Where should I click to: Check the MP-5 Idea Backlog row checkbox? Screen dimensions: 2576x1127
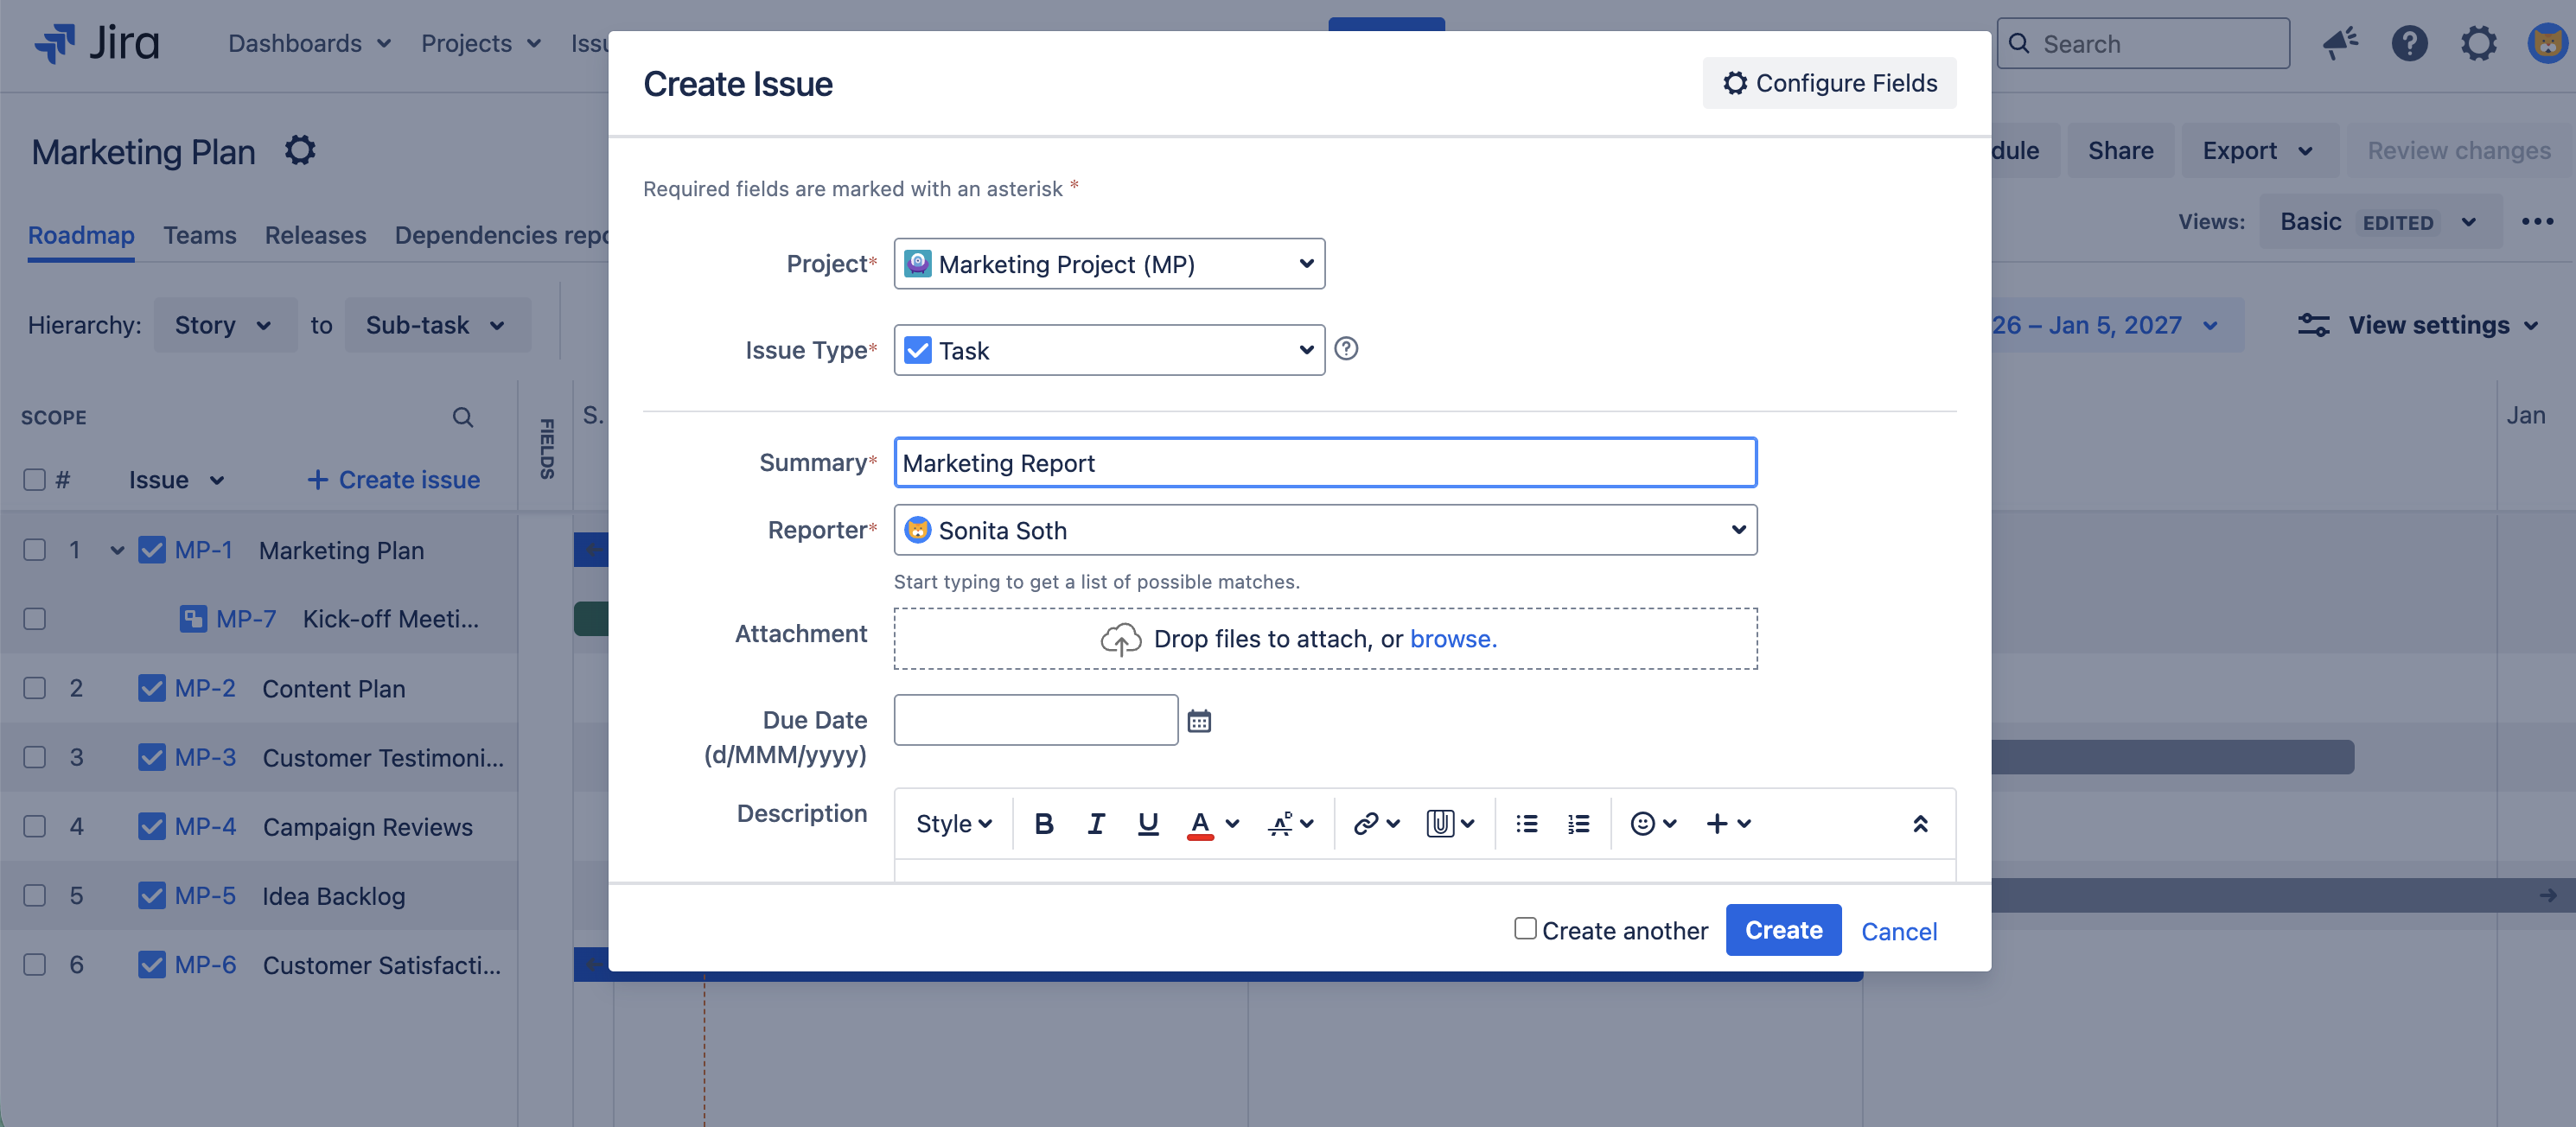[x=34, y=895]
